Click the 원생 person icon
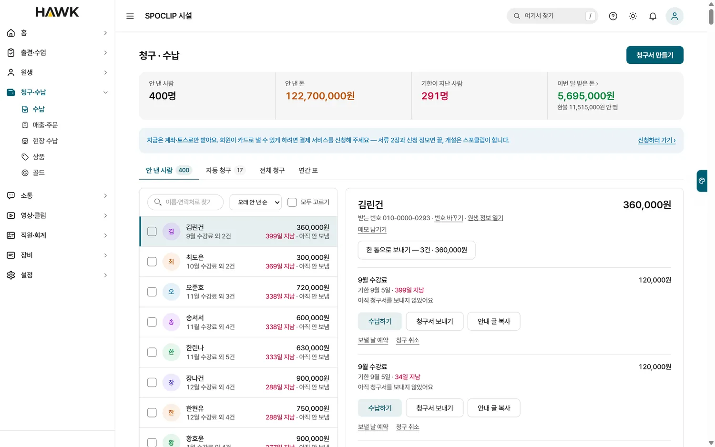 [x=11, y=72]
